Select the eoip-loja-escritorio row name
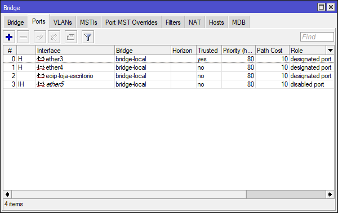This screenshot has height=213, width=338. pos(69,76)
